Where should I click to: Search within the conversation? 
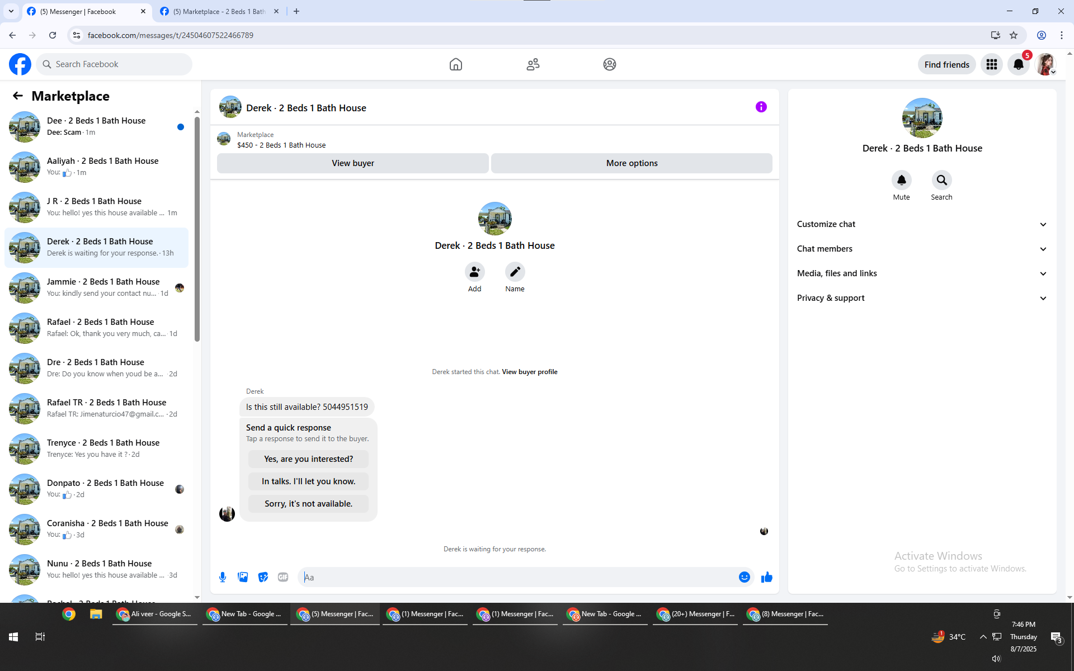click(942, 180)
